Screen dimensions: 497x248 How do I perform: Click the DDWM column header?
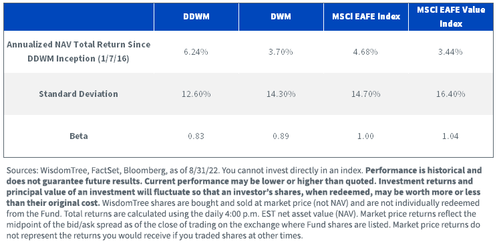tap(196, 17)
